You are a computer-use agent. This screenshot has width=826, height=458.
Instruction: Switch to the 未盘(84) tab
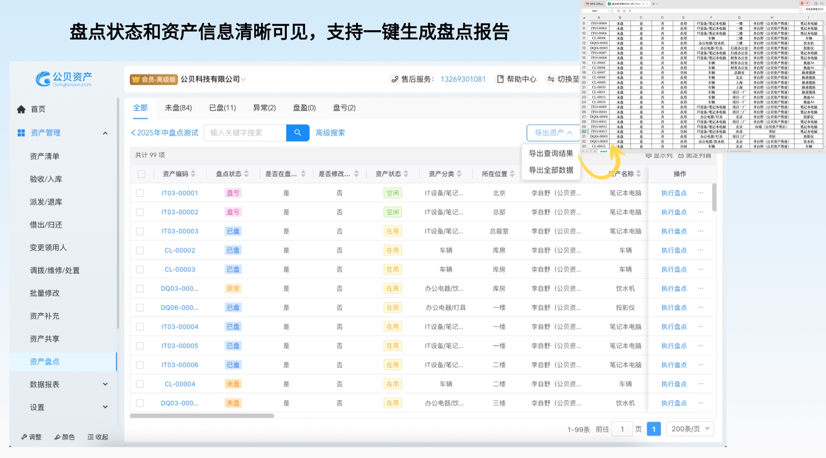[178, 108]
